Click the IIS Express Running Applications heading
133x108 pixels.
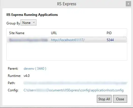pyautogui.click(x=32, y=15)
